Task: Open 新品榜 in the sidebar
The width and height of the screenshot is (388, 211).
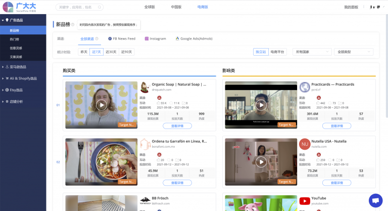Action: tap(23, 30)
